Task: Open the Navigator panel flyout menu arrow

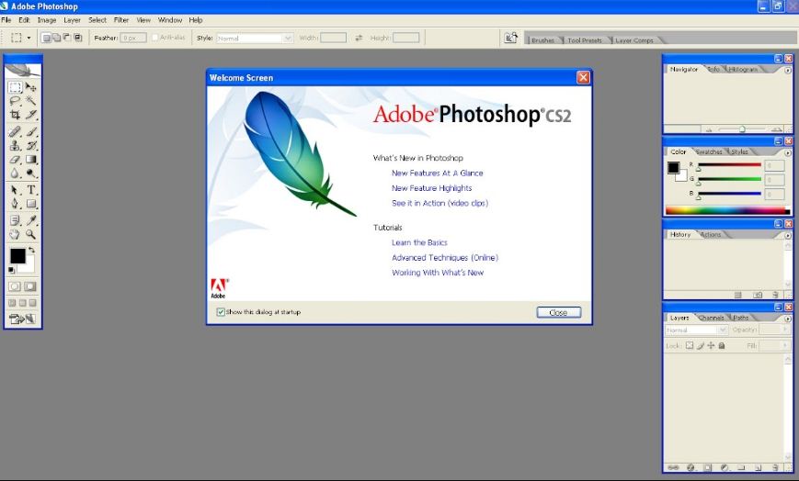Action: point(787,71)
